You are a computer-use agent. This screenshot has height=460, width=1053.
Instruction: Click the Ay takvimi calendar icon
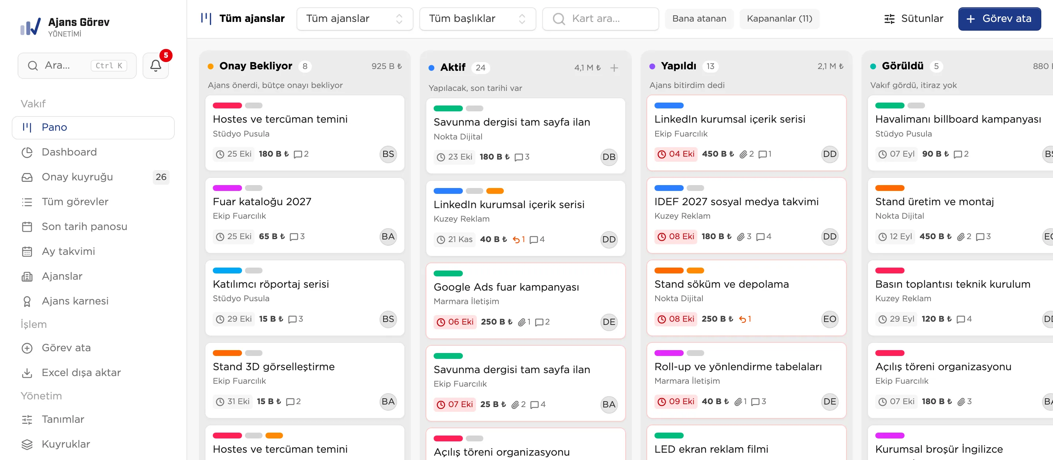27,252
